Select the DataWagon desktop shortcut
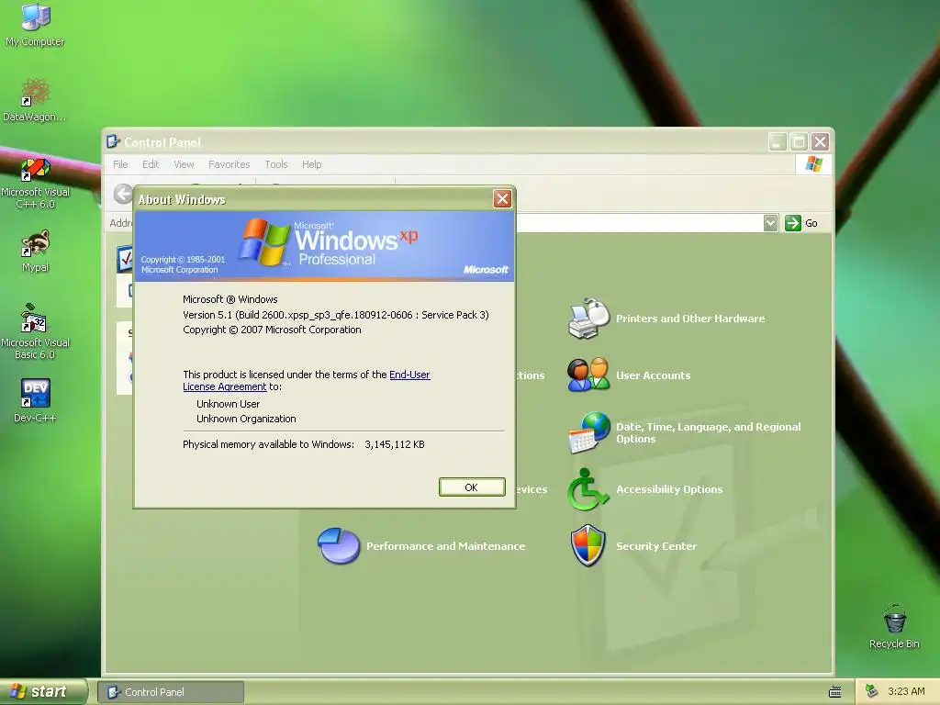This screenshot has height=705, width=940. 35,100
